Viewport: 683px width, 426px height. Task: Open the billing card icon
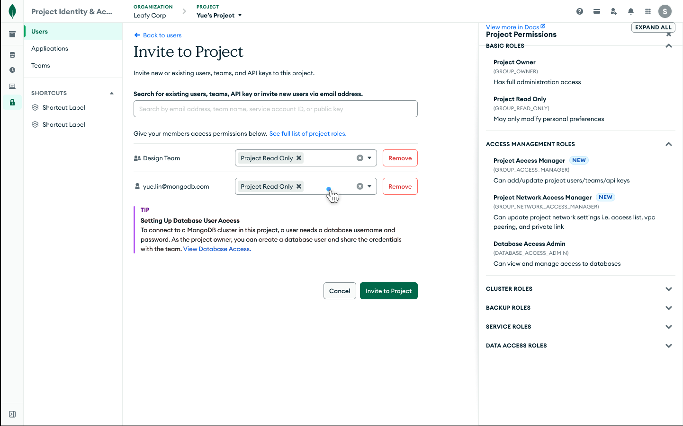[x=597, y=11]
